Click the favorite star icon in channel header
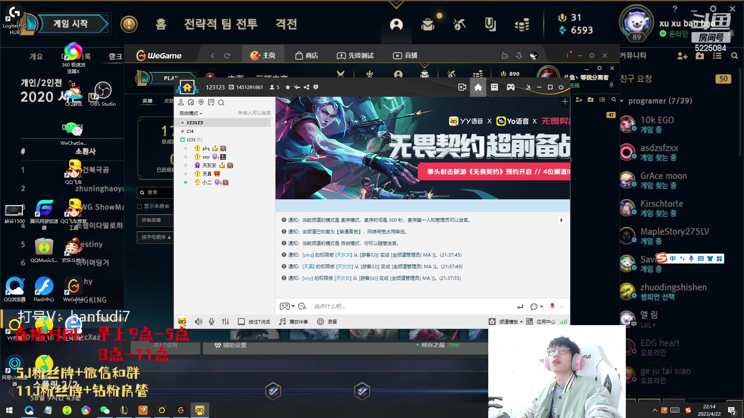 [288, 87]
